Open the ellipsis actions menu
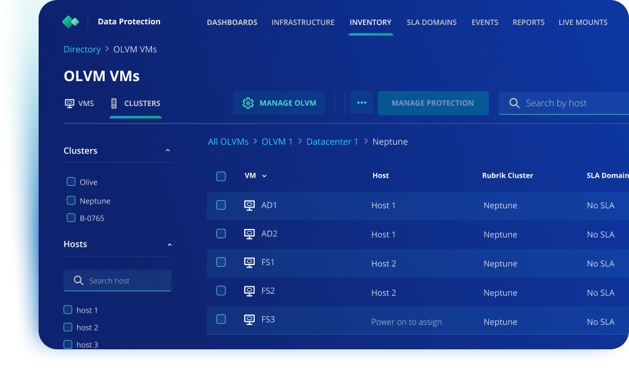Screen dimensions: 629x368 (362, 102)
